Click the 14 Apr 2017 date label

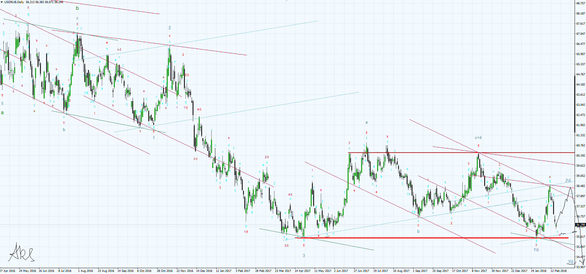tap(303, 271)
